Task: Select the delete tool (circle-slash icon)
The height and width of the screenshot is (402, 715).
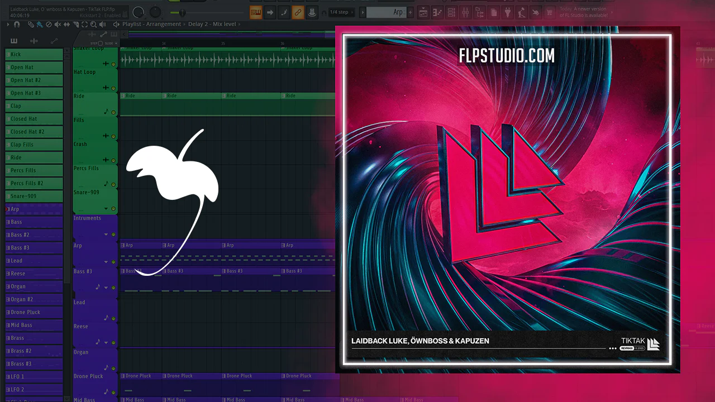Action: pos(49,25)
